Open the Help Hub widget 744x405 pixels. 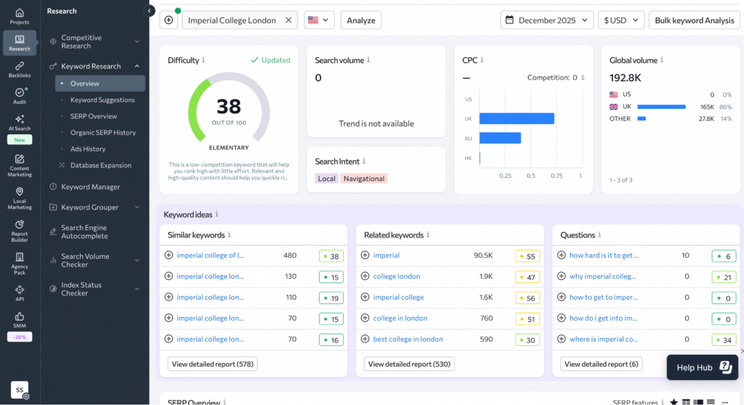click(703, 367)
